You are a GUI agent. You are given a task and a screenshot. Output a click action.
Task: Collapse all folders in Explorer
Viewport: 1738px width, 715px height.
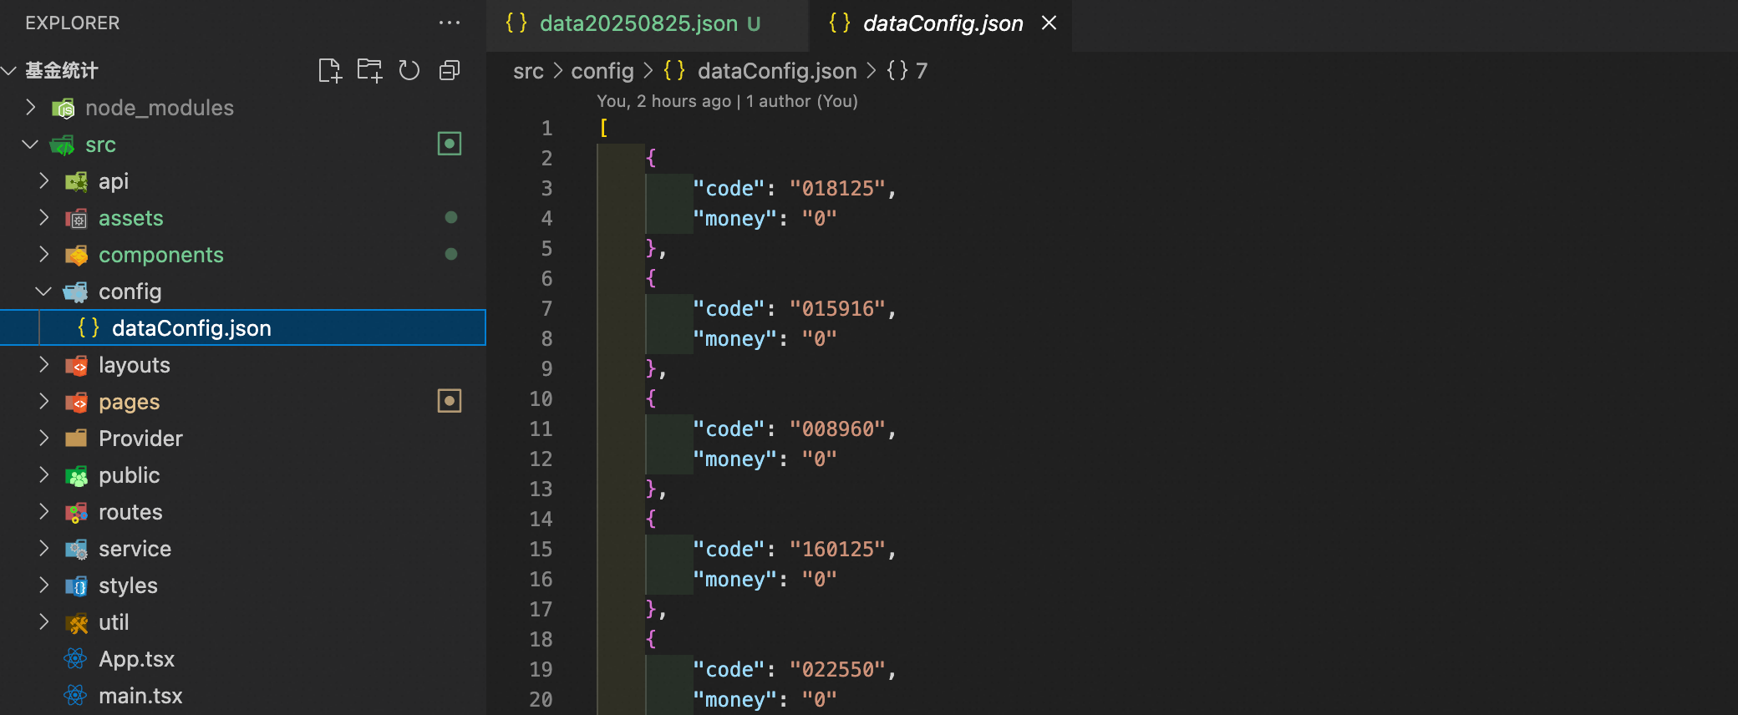(x=450, y=71)
